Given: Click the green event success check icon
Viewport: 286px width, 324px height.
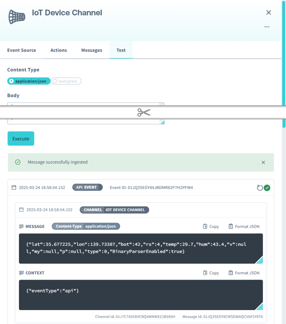Looking at the screenshot, I should coord(266,187).
